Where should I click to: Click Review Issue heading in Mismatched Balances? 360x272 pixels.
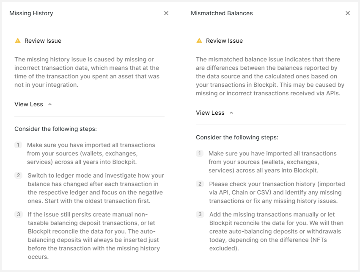[224, 41]
